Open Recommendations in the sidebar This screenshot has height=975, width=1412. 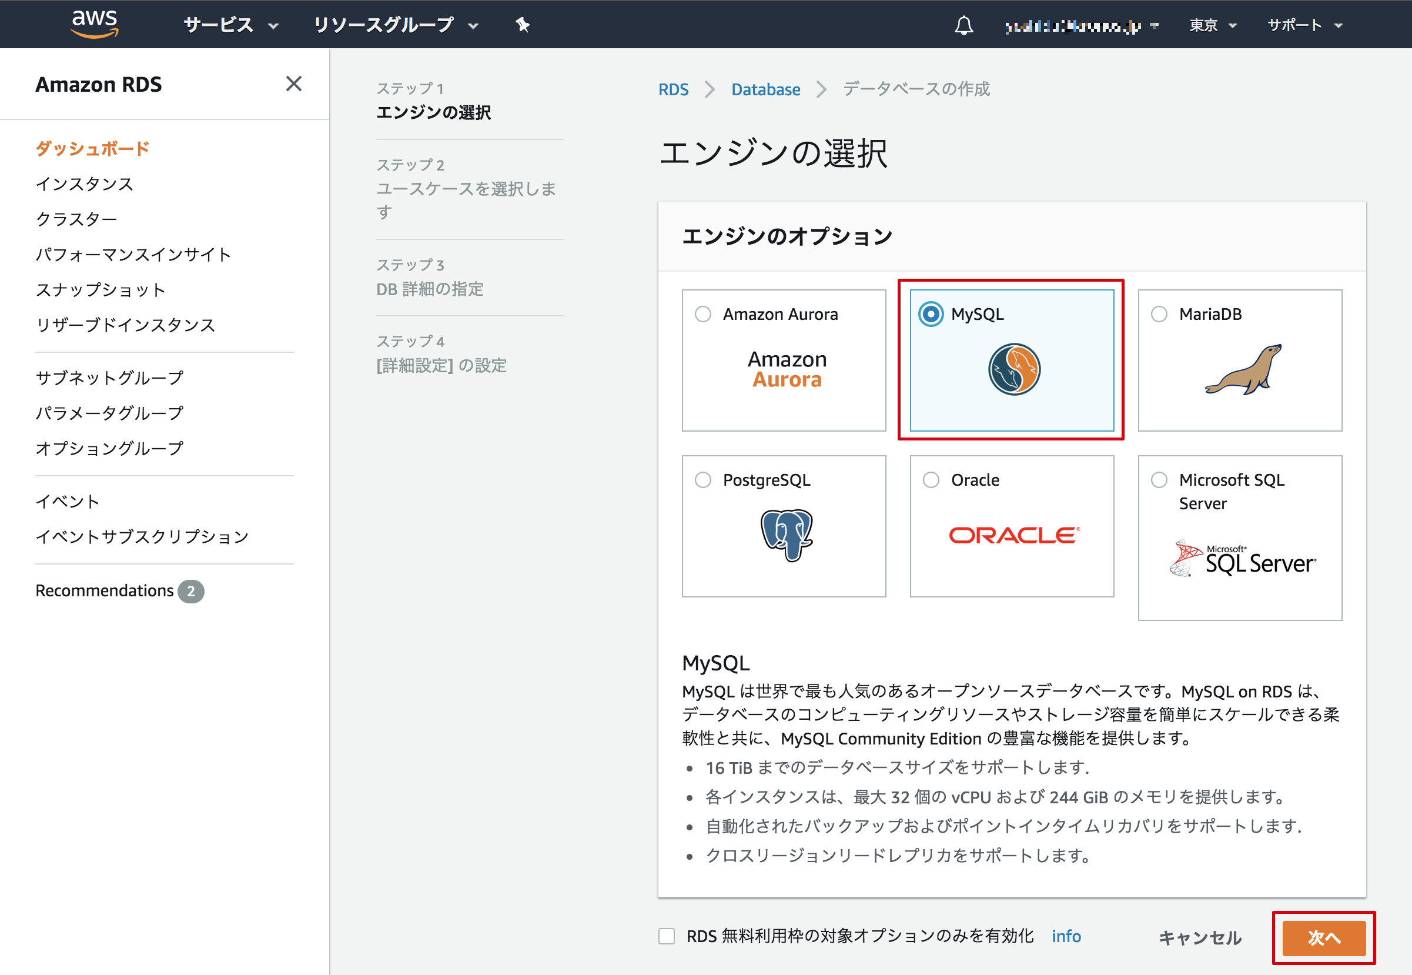[x=105, y=591]
